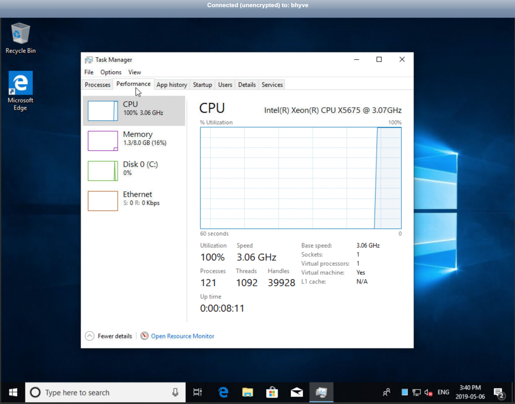Click the muted volume tray icon
The image size is (515, 404).
coord(428,392)
